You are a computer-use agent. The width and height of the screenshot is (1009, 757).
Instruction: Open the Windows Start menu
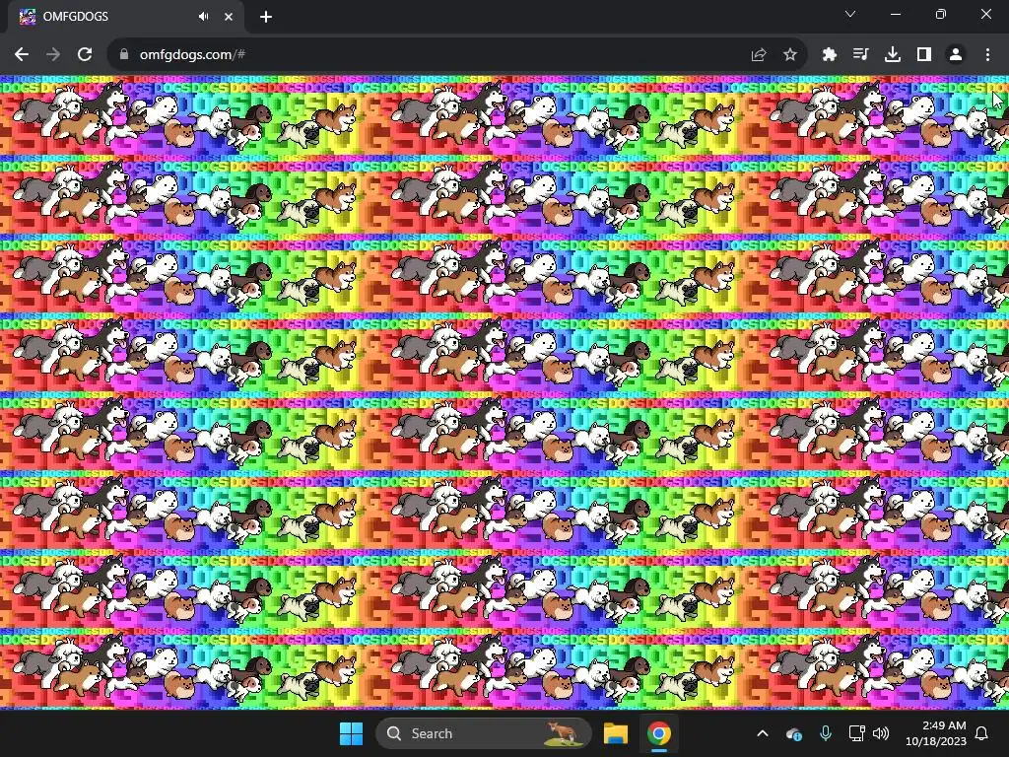352,733
